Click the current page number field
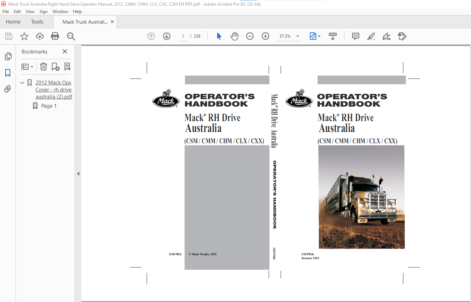The height and width of the screenshot is (302, 471). 183,36
